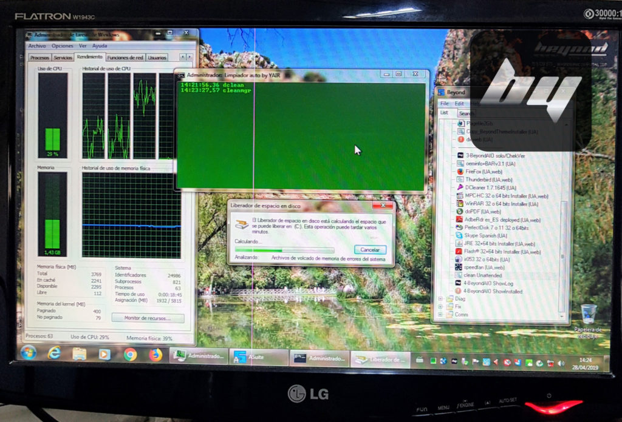Open Papelera de reciclaje on desktop
622x422 pixels.
587,315
